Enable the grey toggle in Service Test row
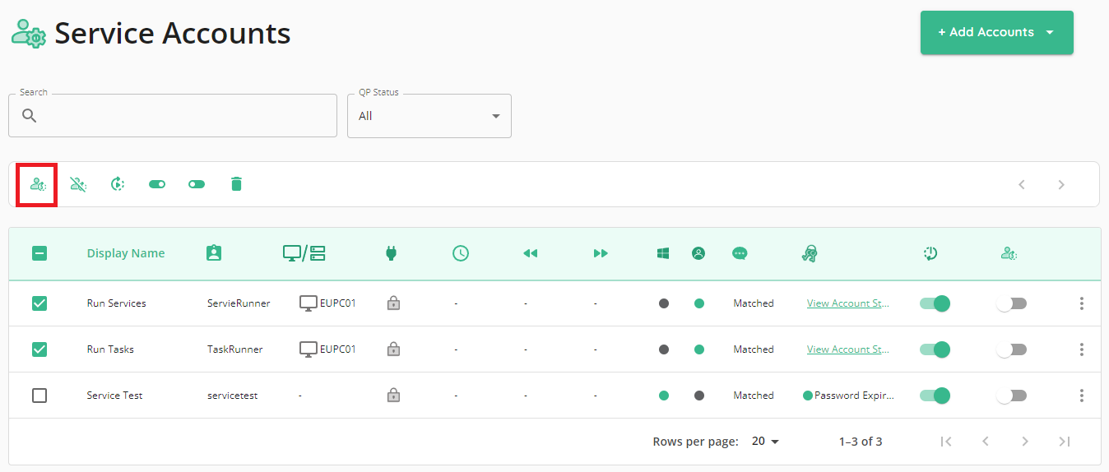Screen dimensions: 1109x472 [1011, 396]
